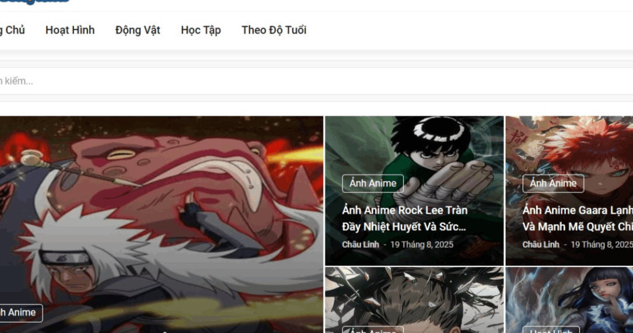The height and width of the screenshot is (333, 633).
Task: Click author Châu Linh on Rock Lee card
Action: 361,244
